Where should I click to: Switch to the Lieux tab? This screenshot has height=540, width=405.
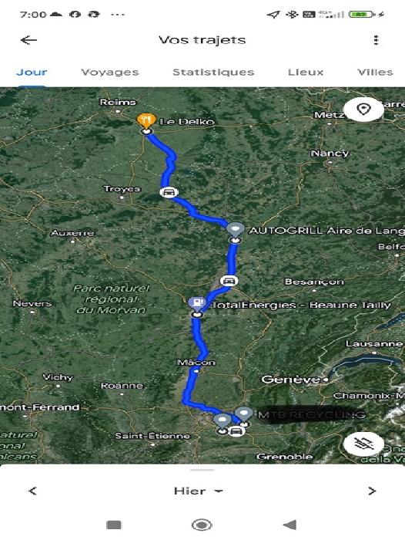[x=306, y=73]
